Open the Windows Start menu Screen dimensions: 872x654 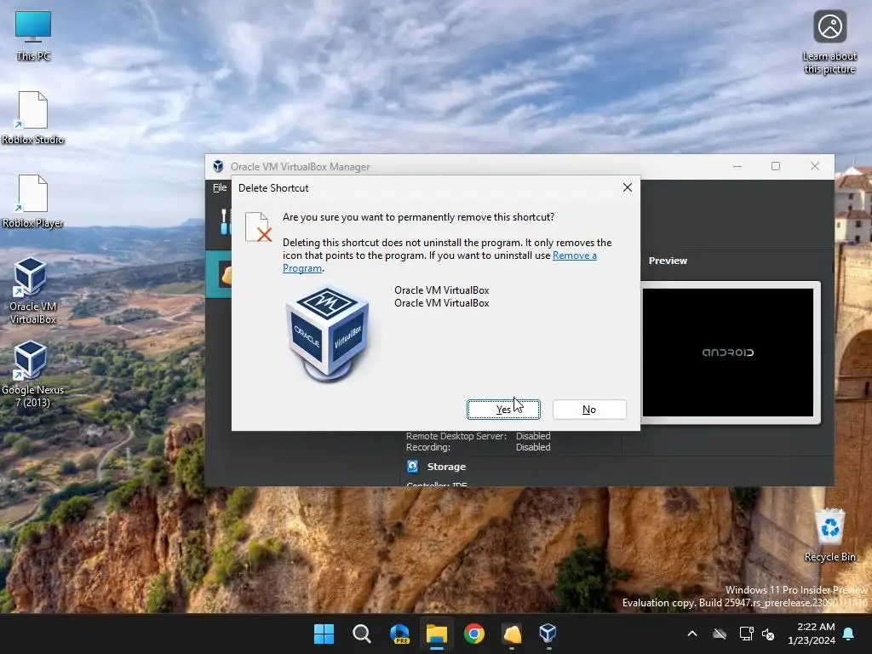[x=324, y=634]
